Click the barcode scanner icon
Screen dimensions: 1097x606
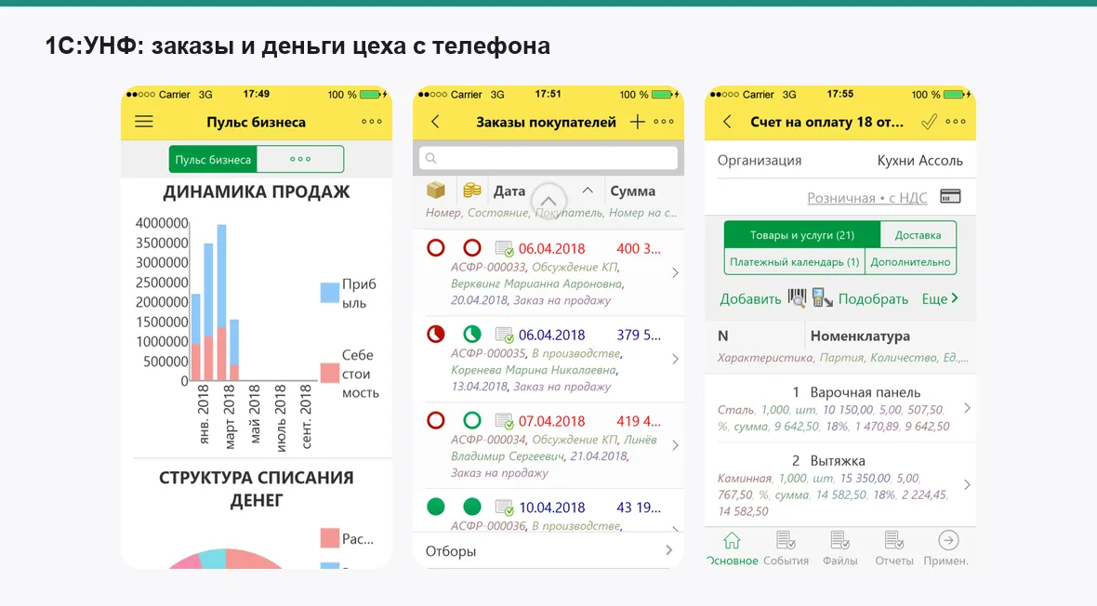797,298
